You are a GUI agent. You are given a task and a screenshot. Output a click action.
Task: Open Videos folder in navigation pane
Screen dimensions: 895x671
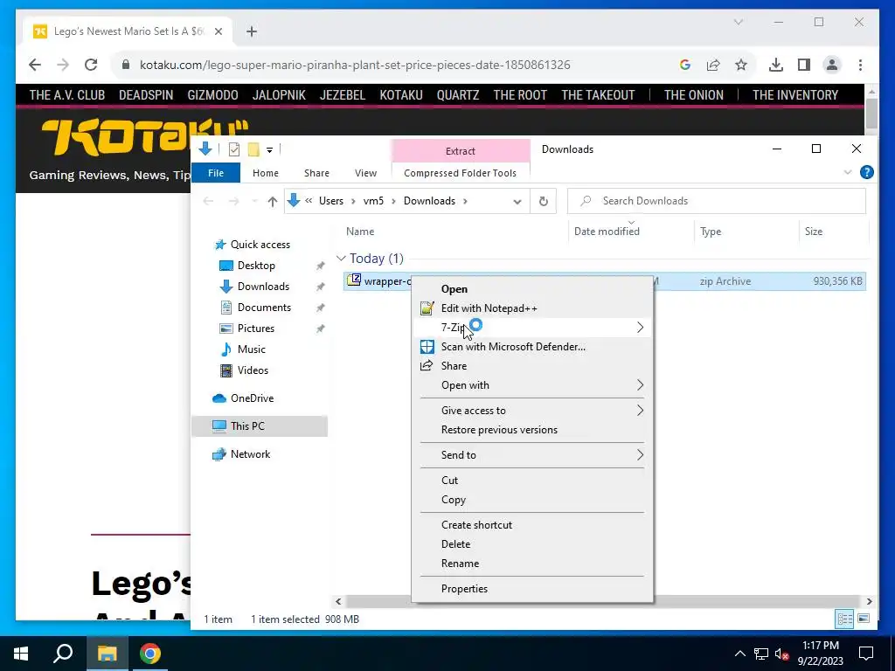pos(253,370)
